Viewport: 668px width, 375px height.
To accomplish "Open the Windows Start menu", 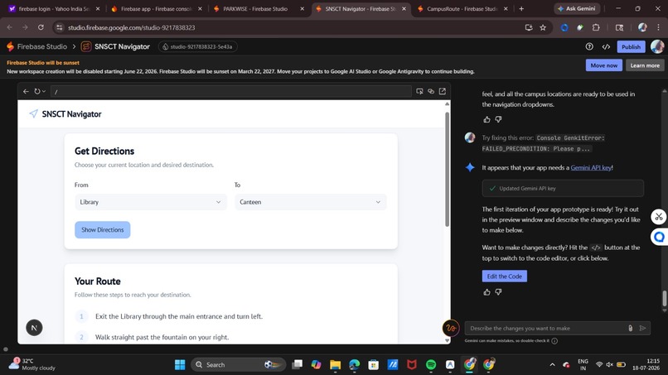I will (180, 364).
